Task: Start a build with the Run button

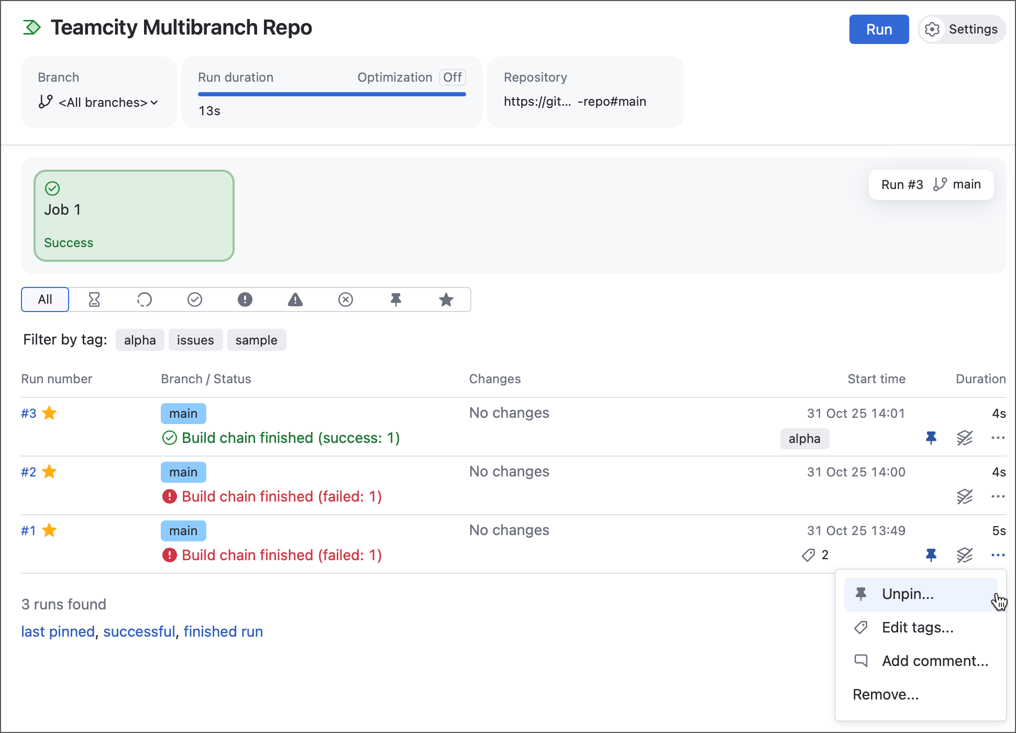Action: tap(879, 29)
